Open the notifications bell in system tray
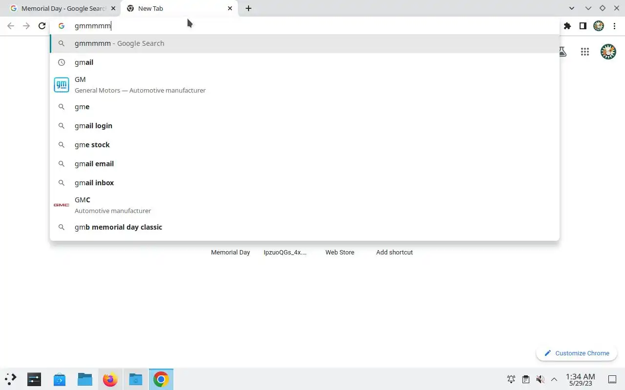The height and width of the screenshot is (390, 625). [x=511, y=379]
